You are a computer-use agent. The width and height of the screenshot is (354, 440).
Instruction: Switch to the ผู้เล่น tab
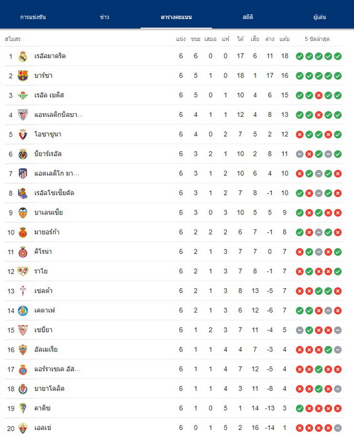click(x=320, y=17)
